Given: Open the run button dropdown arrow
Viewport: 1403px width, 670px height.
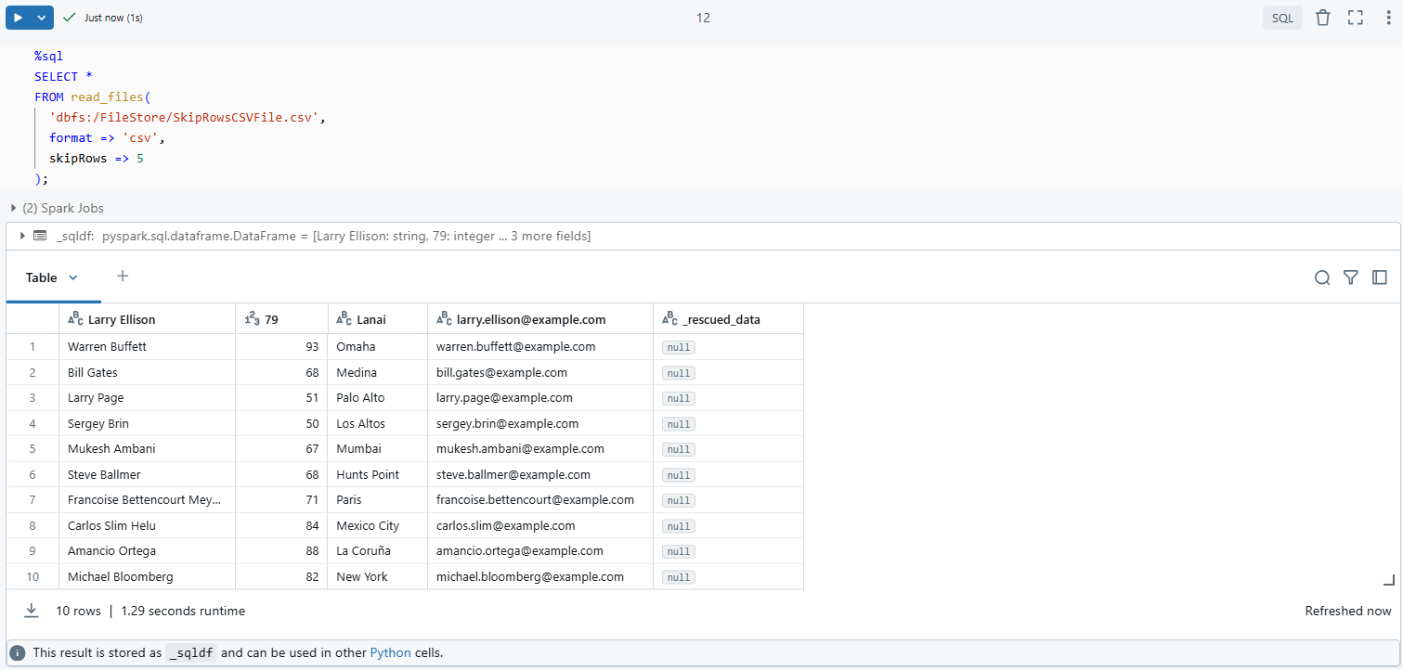Looking at the screenshot, I should (x=38, y=17).
